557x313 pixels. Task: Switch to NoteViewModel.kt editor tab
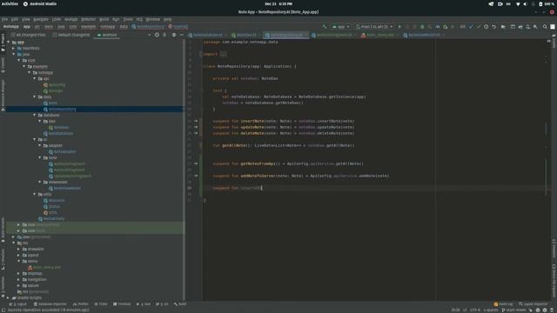click(423, 35)
